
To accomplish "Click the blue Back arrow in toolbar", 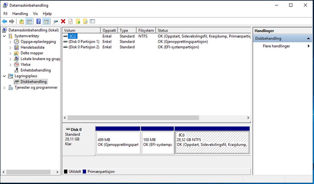I will pyautogui.click(x=5, y=22).
